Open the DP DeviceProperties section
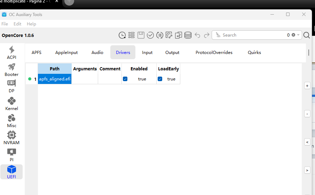Screen dimensions: 315x195 click(x=11, y=86)
